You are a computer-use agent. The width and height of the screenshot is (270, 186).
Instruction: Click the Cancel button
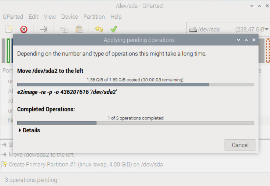(240, 145)
